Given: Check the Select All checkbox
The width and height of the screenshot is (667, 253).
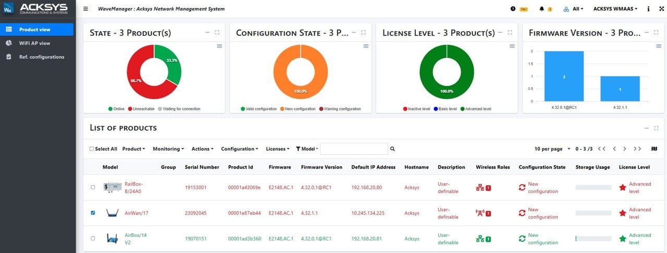Looking at the screenshot, I should coord(92,149).
